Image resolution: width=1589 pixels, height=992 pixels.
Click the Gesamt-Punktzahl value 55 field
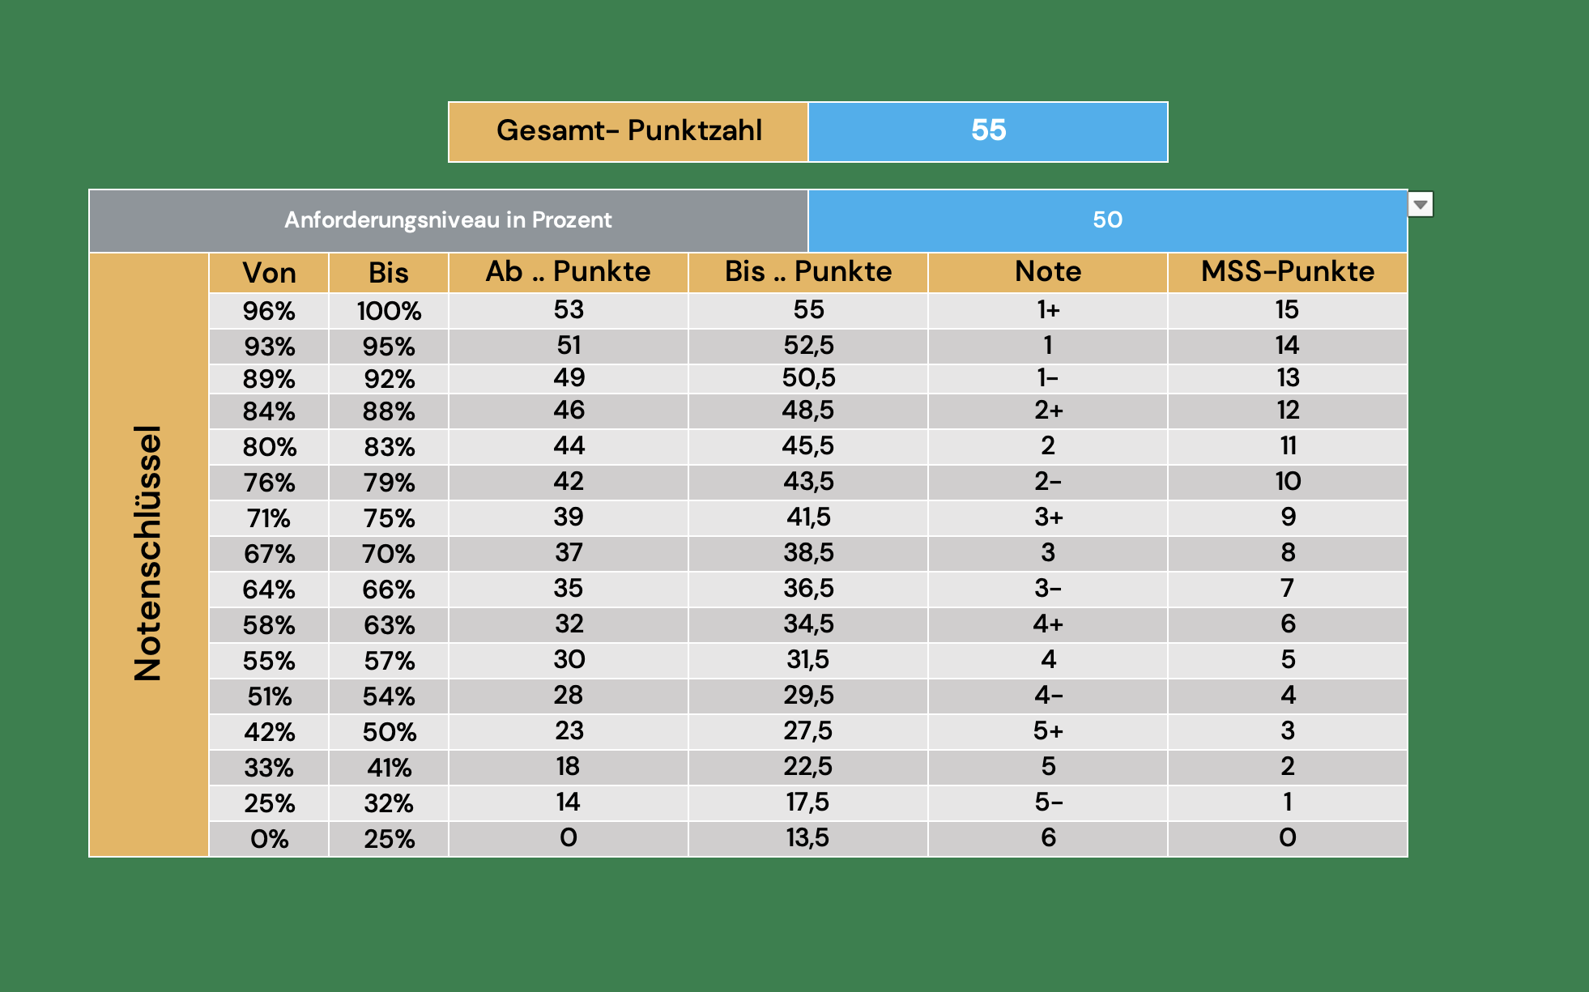coord(987,131)
